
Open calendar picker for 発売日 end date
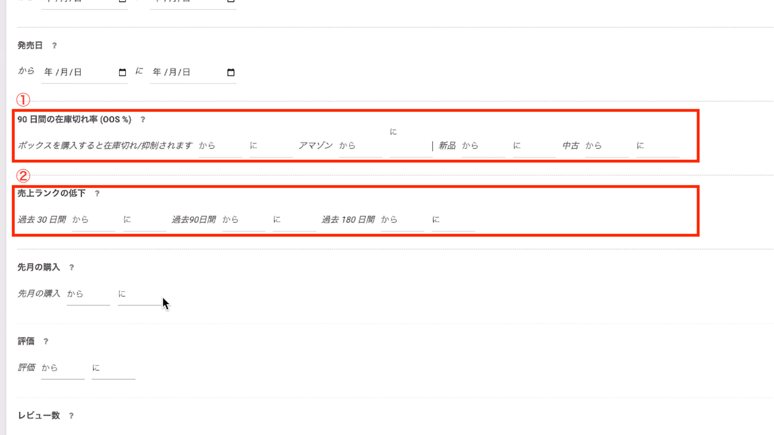231,72
